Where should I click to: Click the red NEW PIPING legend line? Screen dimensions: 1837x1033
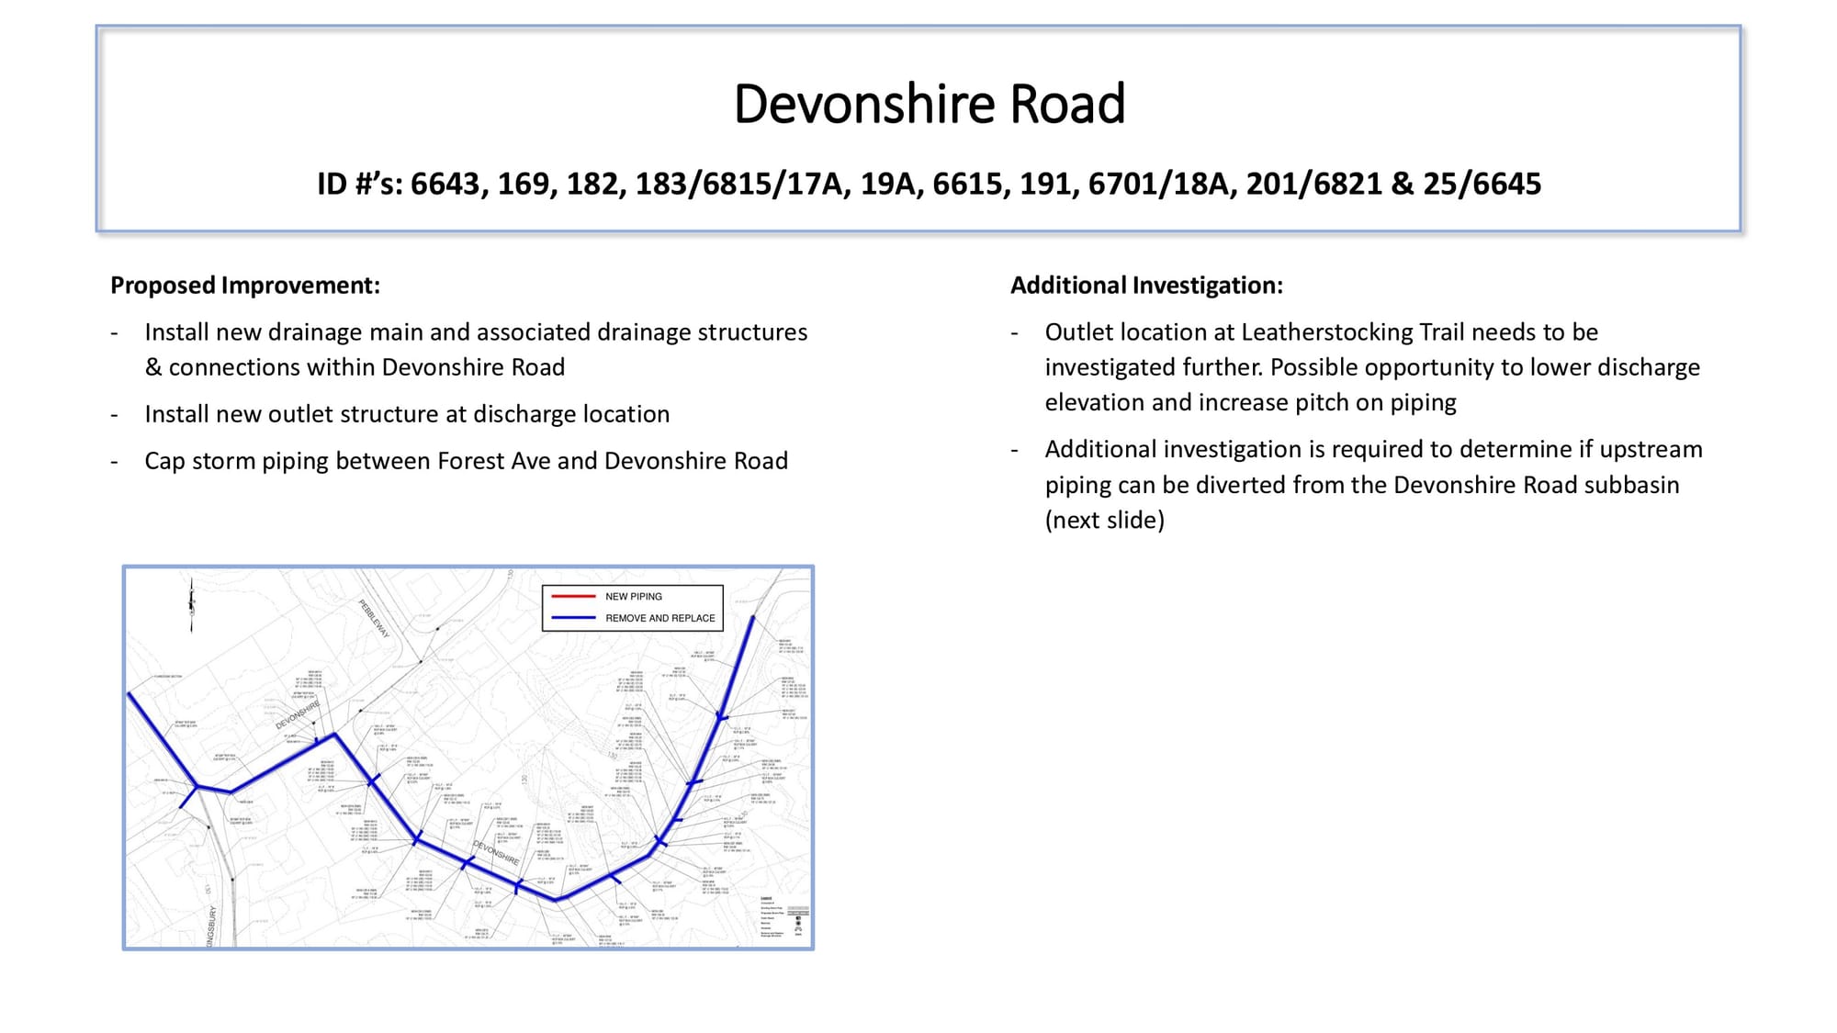coord(573,597)
